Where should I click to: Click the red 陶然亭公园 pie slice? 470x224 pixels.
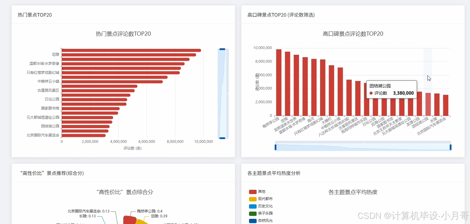click(x=129, y=220)
